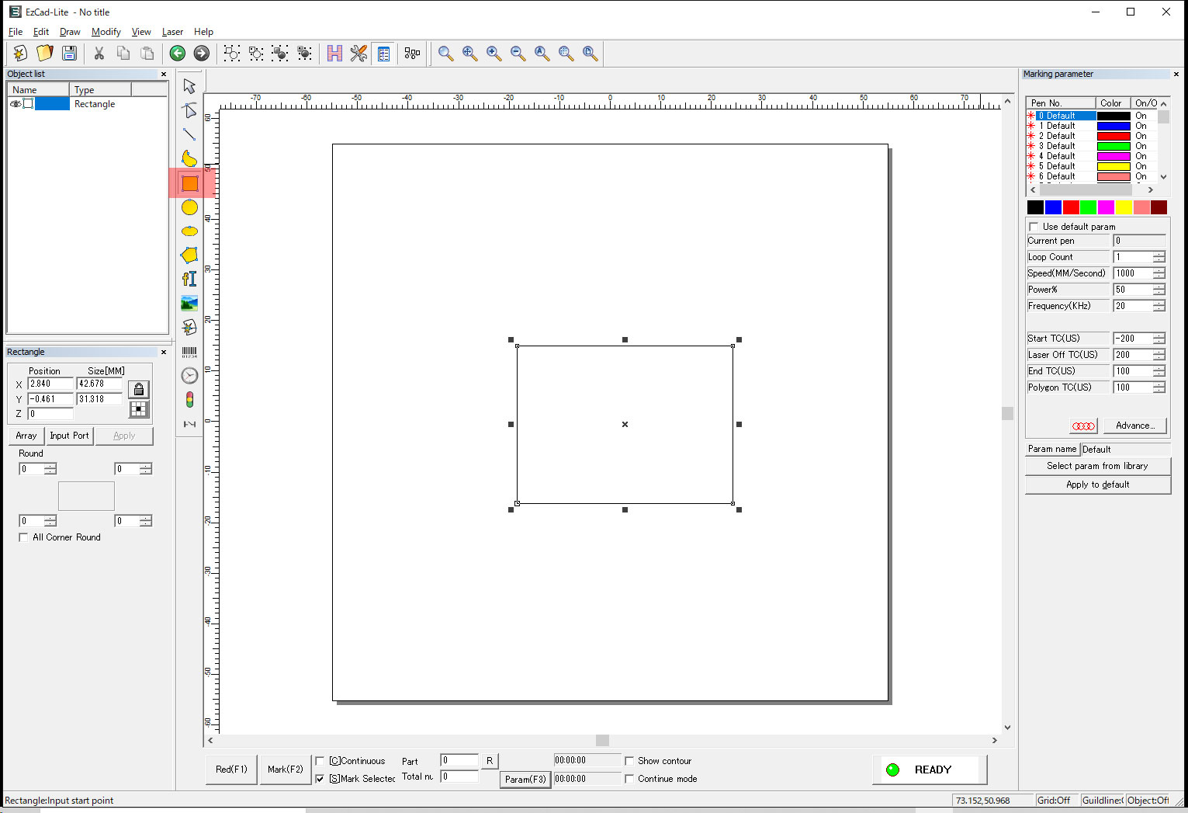Select the ellipse drawing tool
Viewport: 1188px width, 813px height.
[x=189, y=231]
